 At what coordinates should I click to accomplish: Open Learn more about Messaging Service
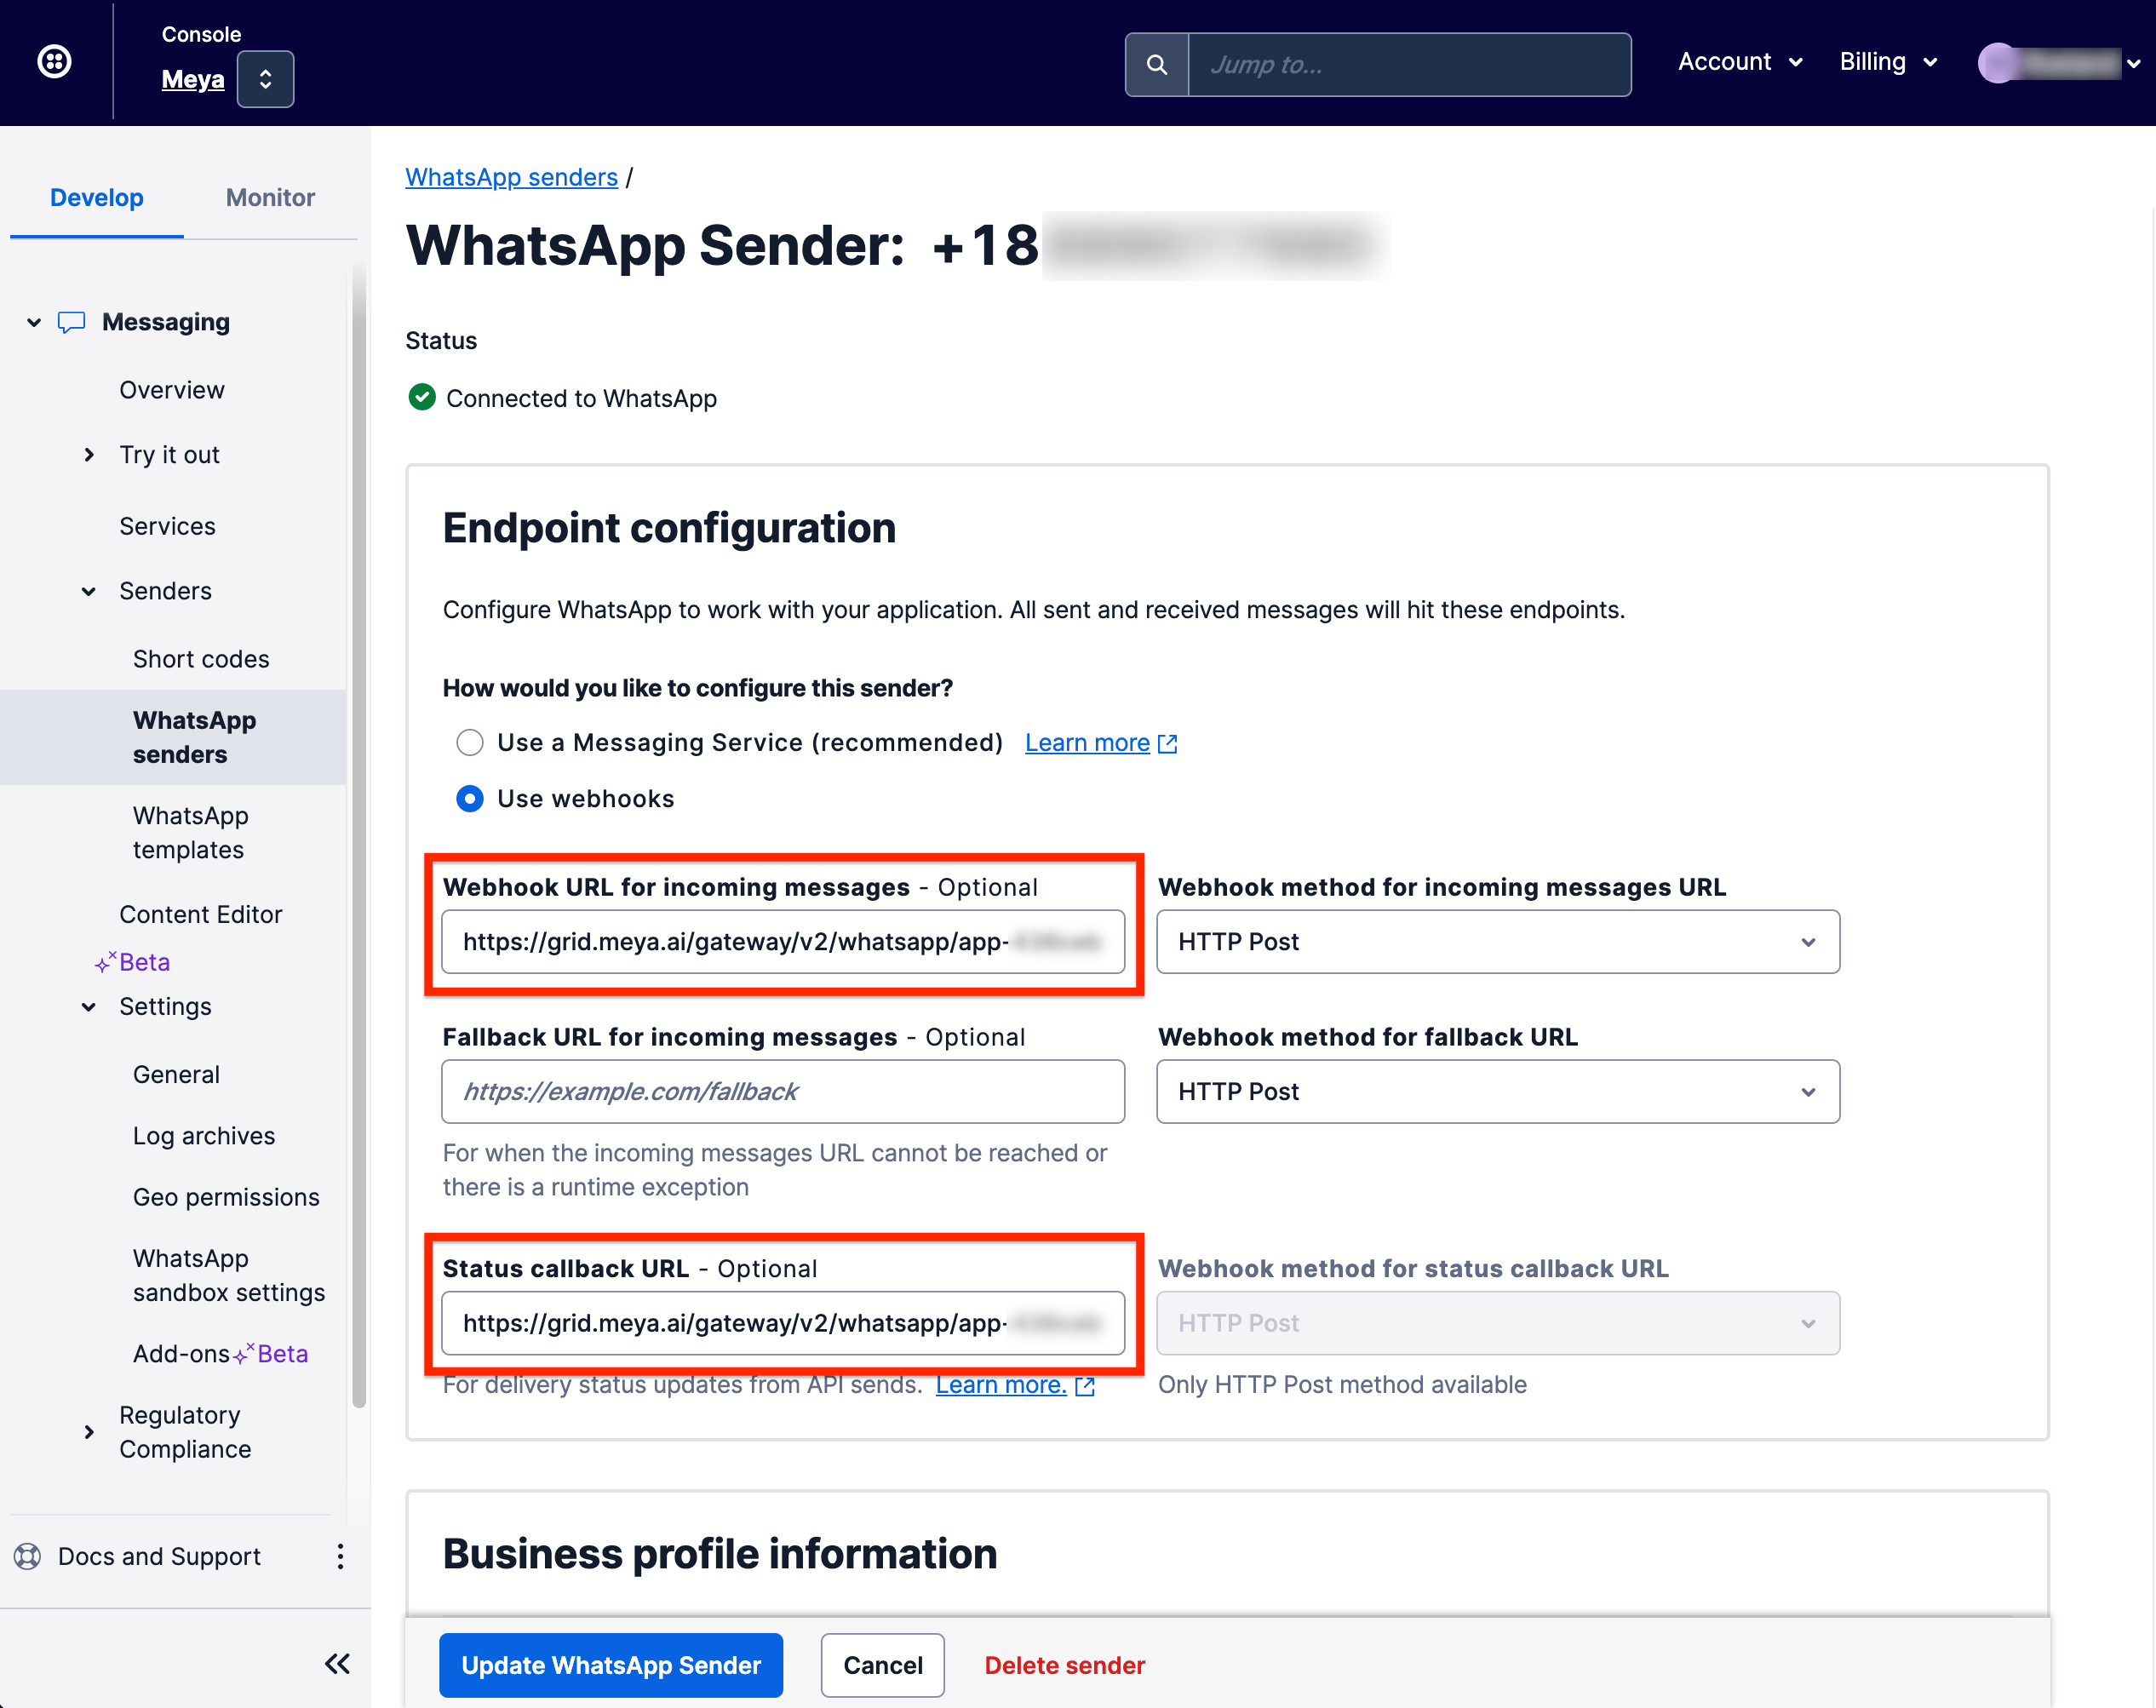click(1087, 743)
